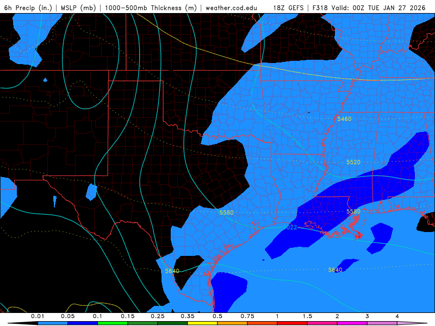Click the 5640 label over the Gulf

click(335, 269)
